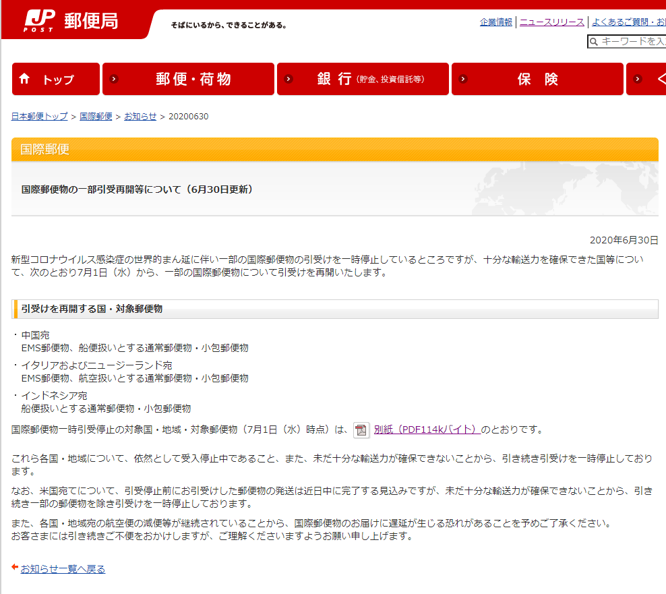Go to the 国際郵便 breadcrumb link

pos(96,117)
